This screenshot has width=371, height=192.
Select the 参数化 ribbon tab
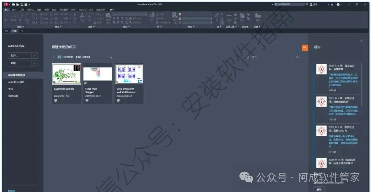point(30,10)
